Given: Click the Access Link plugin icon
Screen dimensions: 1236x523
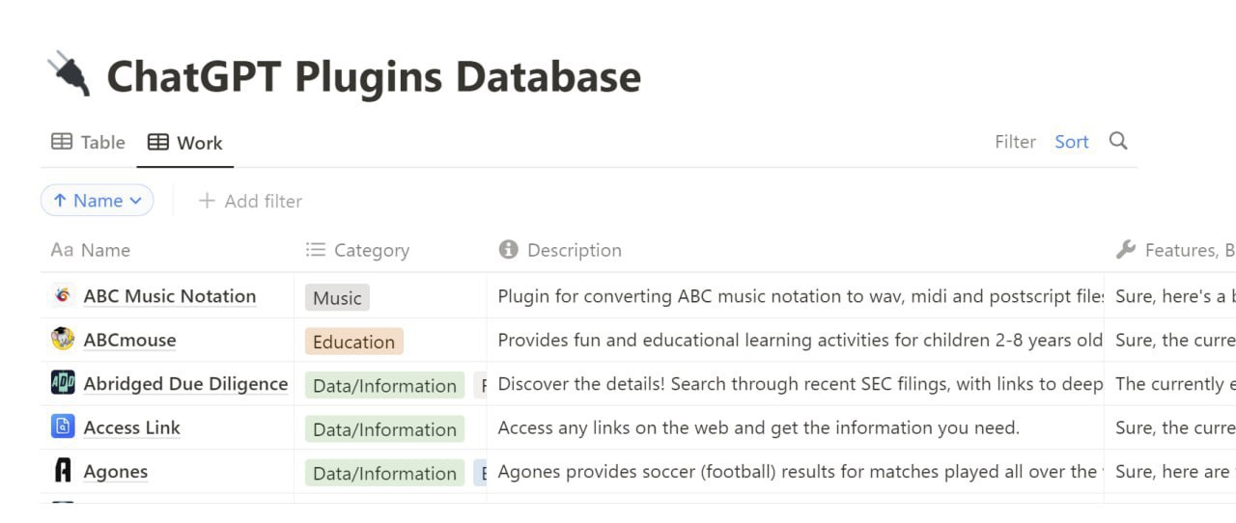Looking at the screenshot, I should (x=63, y=427).
